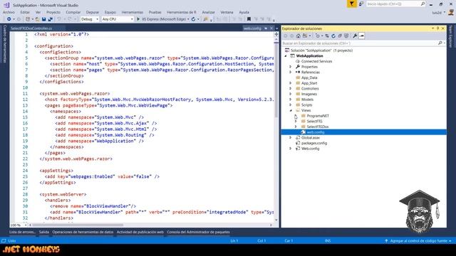Open the Archivo menu

pos(9,12)
